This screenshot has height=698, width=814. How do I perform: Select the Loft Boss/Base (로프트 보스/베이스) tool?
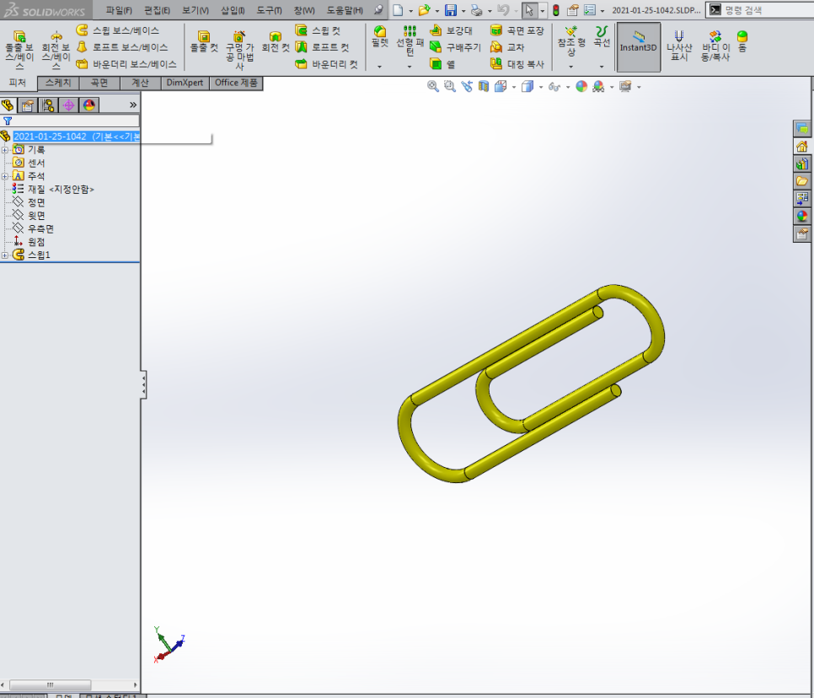[122, 47]
